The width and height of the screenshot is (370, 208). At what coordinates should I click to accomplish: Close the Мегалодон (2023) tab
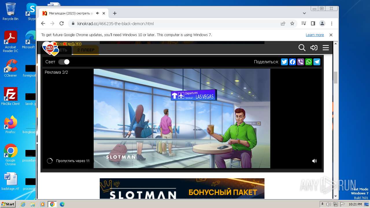pyautogui.click(x=104, y=13)
